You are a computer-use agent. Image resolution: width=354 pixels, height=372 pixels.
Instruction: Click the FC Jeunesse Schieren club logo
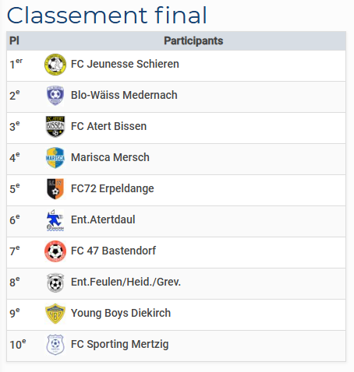(x=55, y=65)
